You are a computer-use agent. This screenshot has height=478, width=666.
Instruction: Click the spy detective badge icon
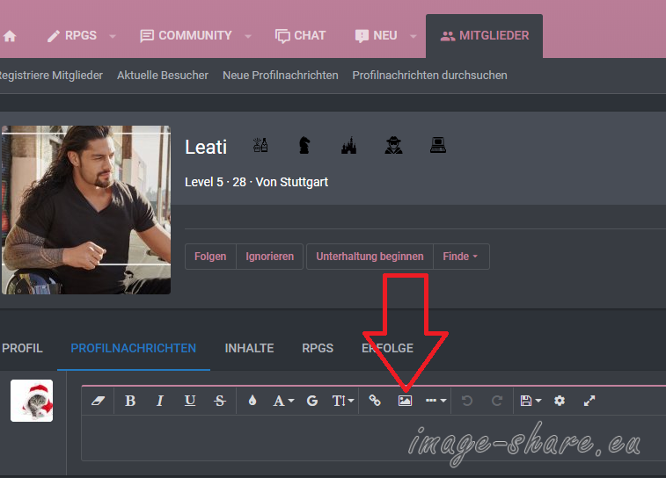point(393,146)
